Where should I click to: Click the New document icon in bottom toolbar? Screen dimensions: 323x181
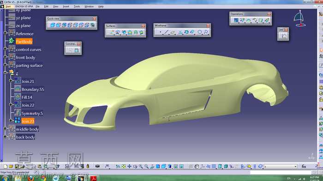(6, 166)
